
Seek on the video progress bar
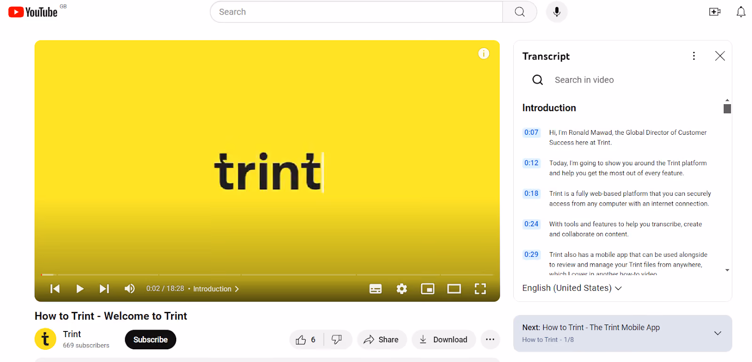pyautogui.click(x=267, y=275)
